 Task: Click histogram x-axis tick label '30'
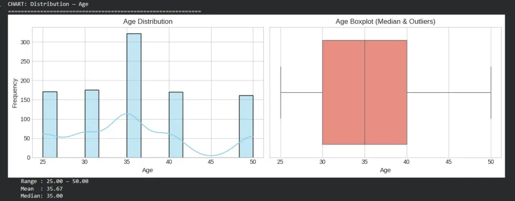[85, 162]
